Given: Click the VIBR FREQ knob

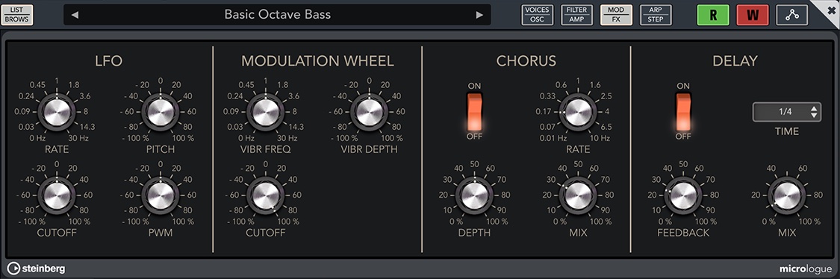Looking at the screenshot, I should point(265,112).
